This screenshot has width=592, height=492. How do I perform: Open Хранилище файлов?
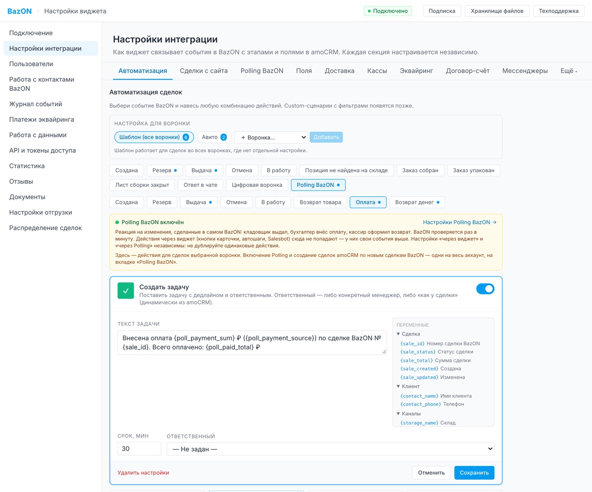click(497, 11)
